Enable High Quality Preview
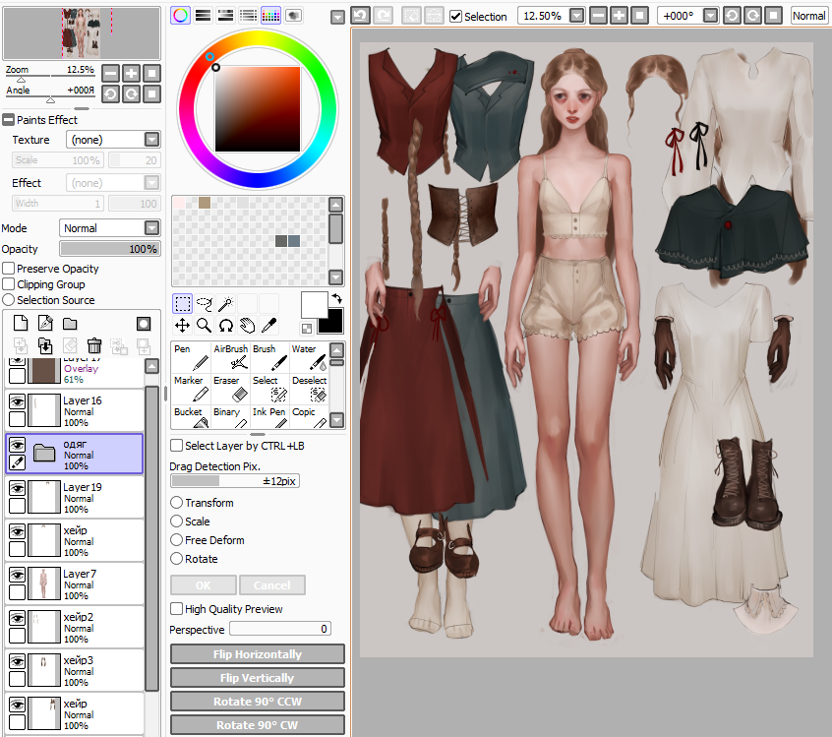This screenshot has width=832, height=737. pos(177,609)
